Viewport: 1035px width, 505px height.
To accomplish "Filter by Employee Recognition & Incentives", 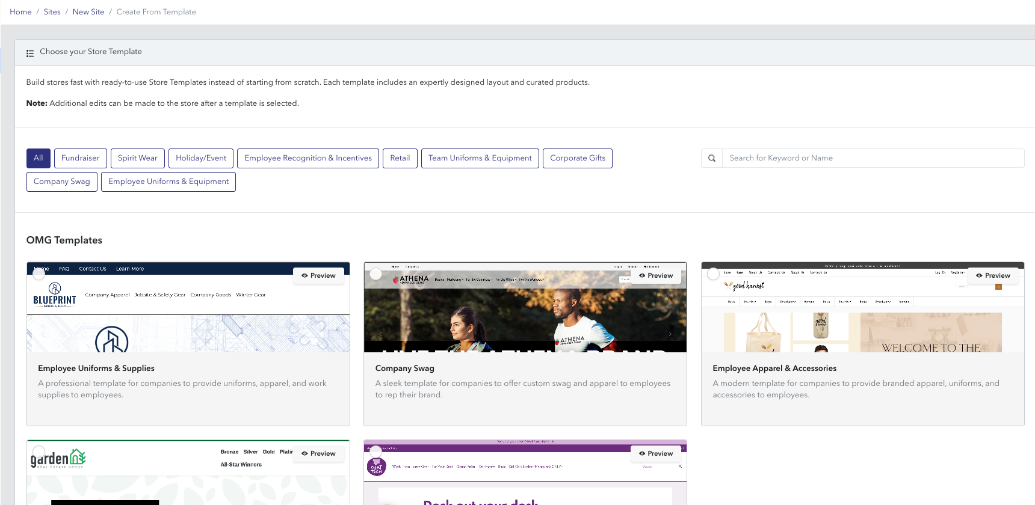I will click(308, 158).
